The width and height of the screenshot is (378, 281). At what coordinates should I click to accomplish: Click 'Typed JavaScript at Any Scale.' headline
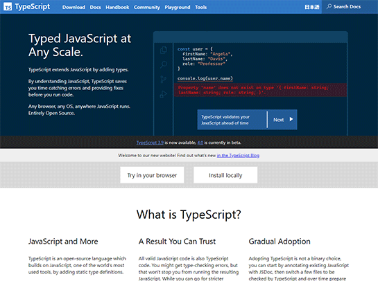(80, 45)
